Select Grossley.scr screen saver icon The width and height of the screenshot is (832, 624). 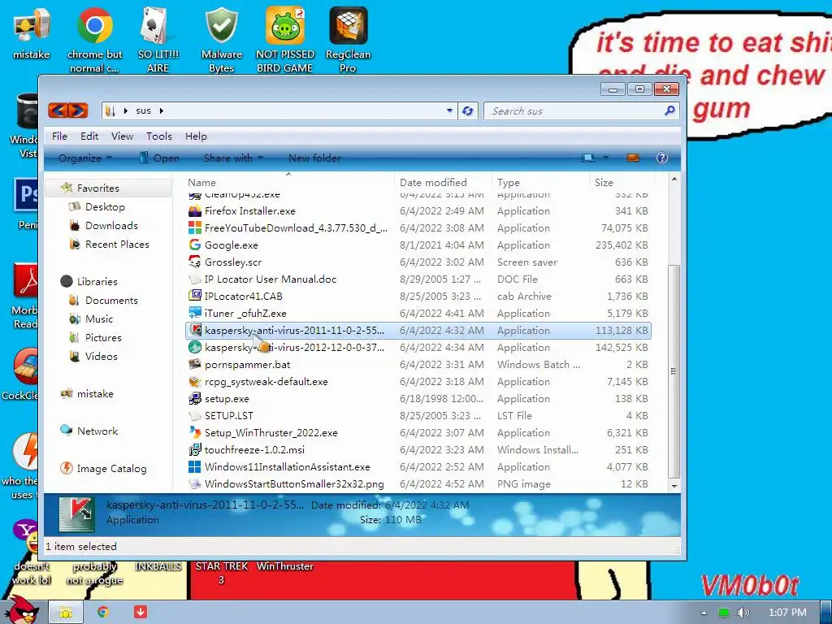[x=195, y=262]
